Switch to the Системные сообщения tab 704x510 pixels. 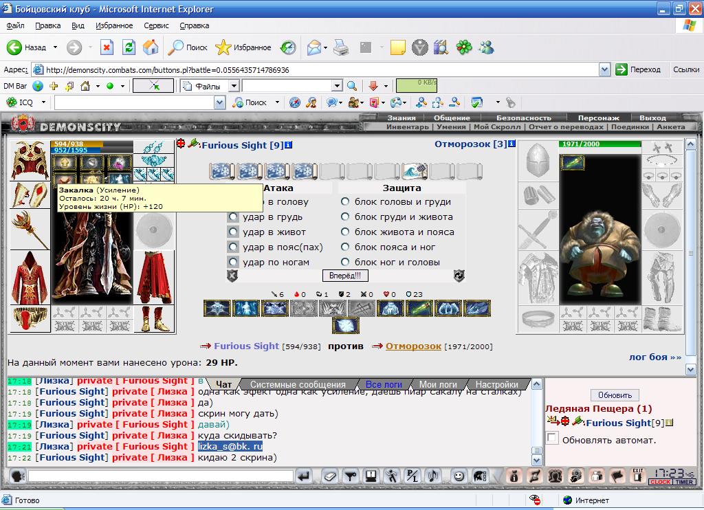pos(298,384)
